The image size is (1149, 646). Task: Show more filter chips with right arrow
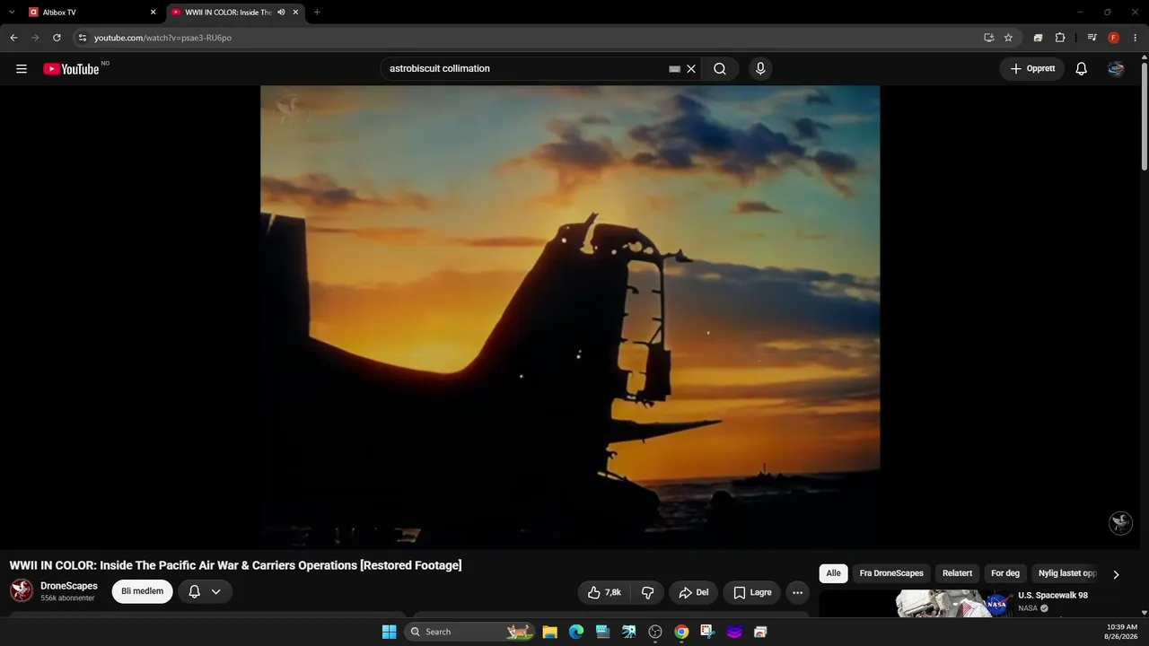tap(1116, 574)
